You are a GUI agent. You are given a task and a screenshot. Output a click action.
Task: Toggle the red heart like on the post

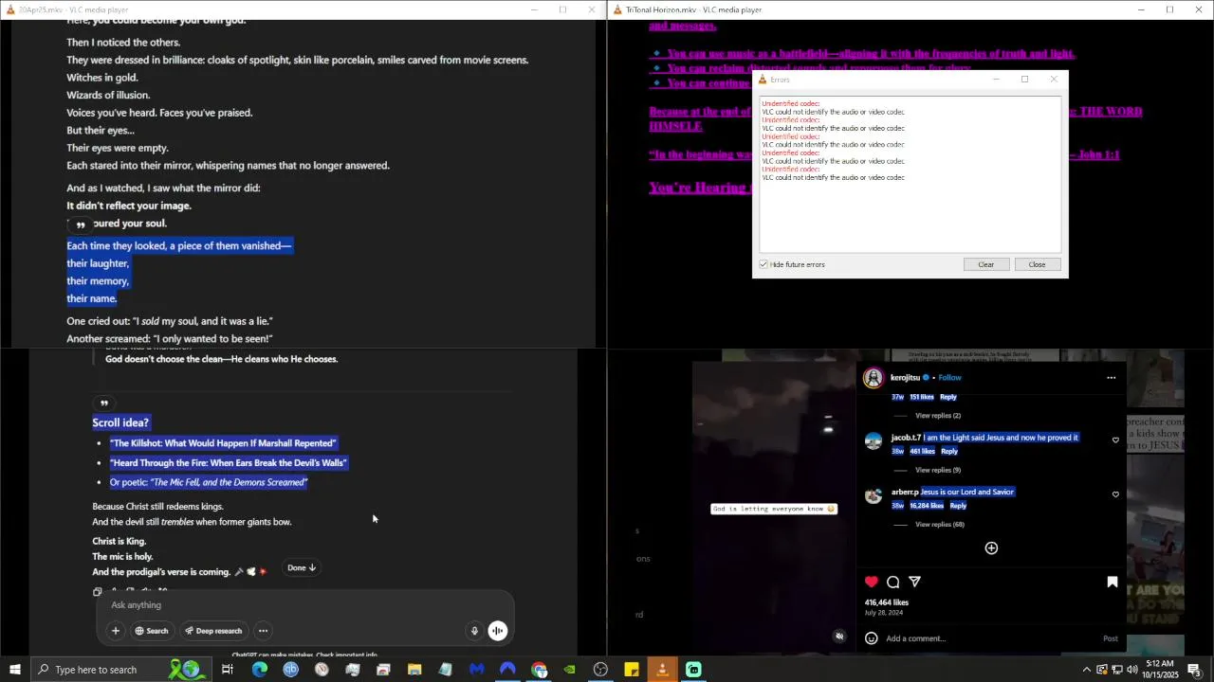click(872, 582)
